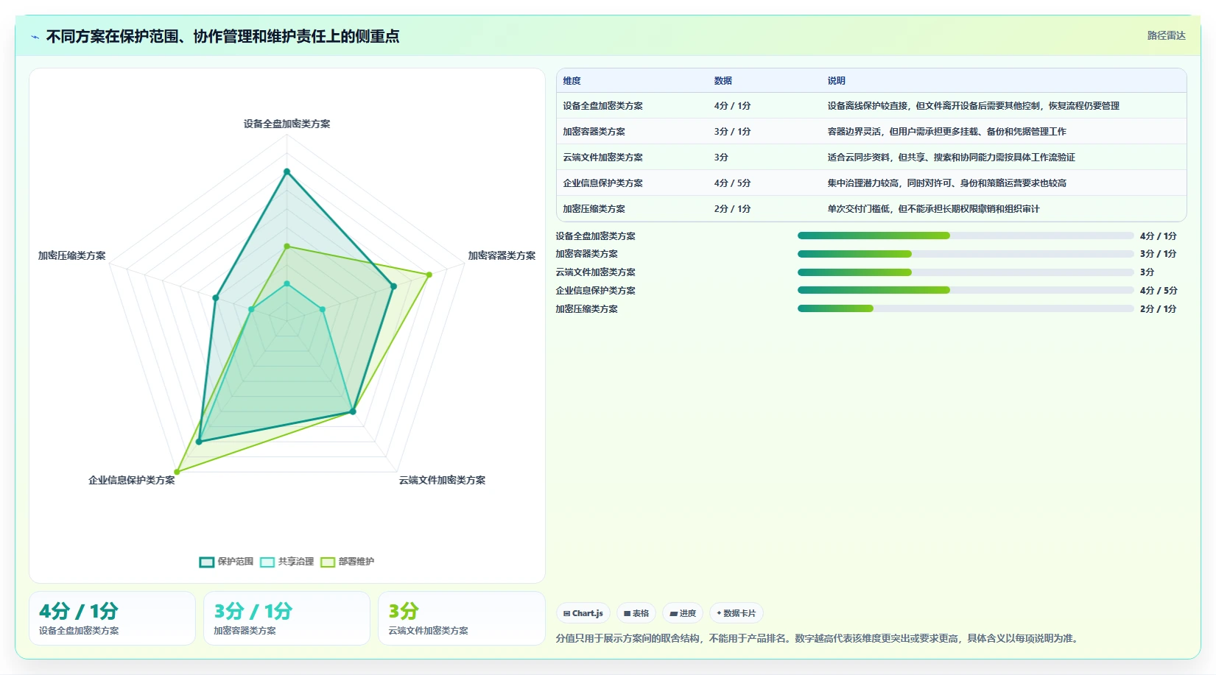Screen dimensions: 1216x675
Task: Click the radar axis label 设备全盘加密类方案
Action: (287, 124)
